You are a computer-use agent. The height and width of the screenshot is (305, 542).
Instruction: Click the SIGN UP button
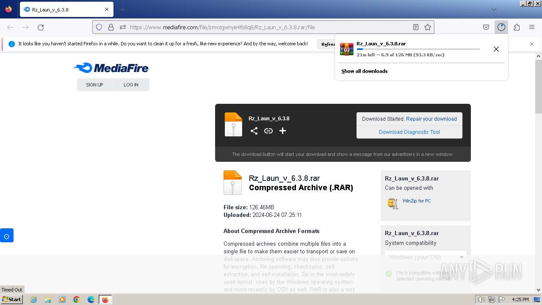coord(95,85)
